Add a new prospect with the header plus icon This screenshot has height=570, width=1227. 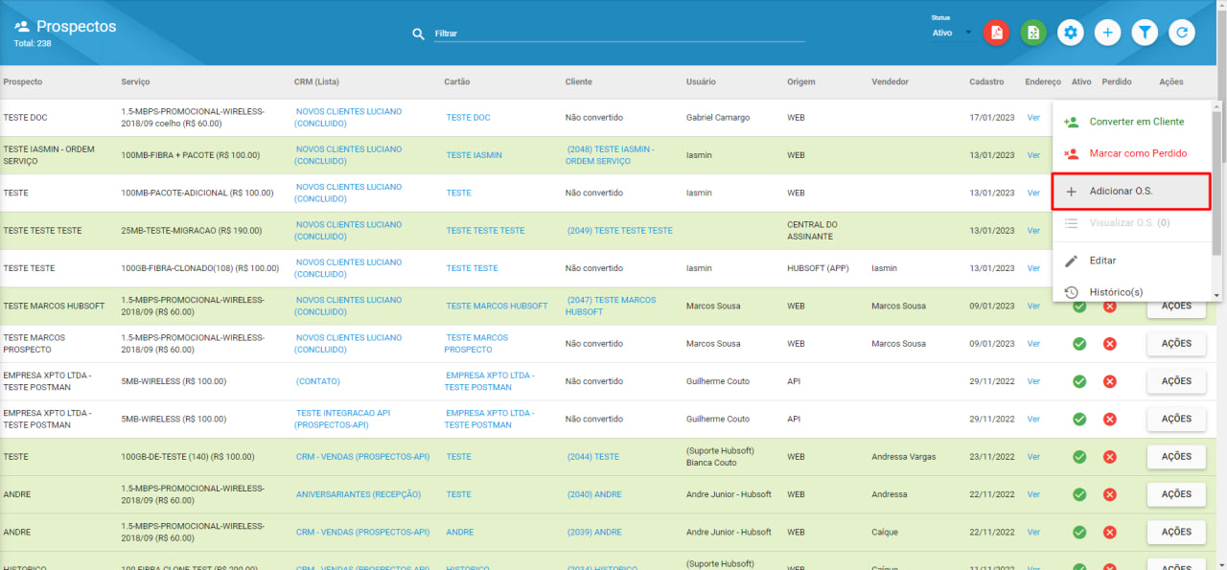[1108, 33]
